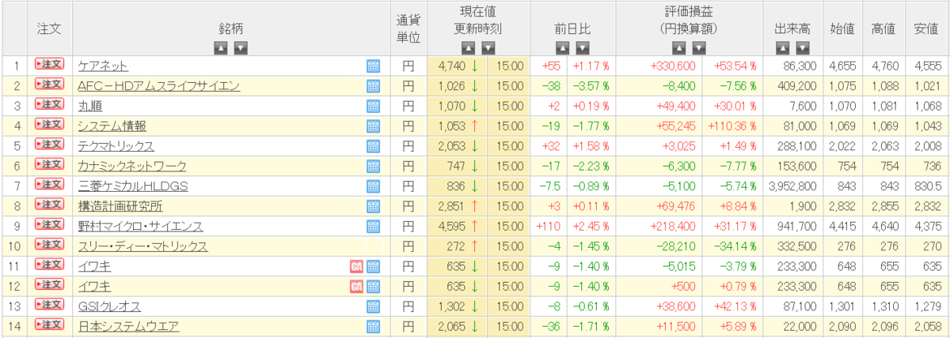
Task: Click the 注文 button for GSIクレオス
Action: (x=49, y=304)
